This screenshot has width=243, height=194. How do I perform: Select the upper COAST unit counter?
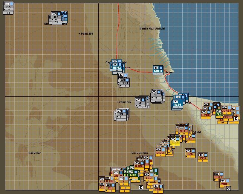[x=227, y=110]
